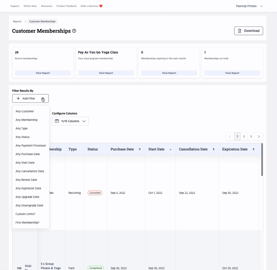Go to page 3 of results
The height and width of the screenshot is (270, 277).
click(x=251, y=136)
